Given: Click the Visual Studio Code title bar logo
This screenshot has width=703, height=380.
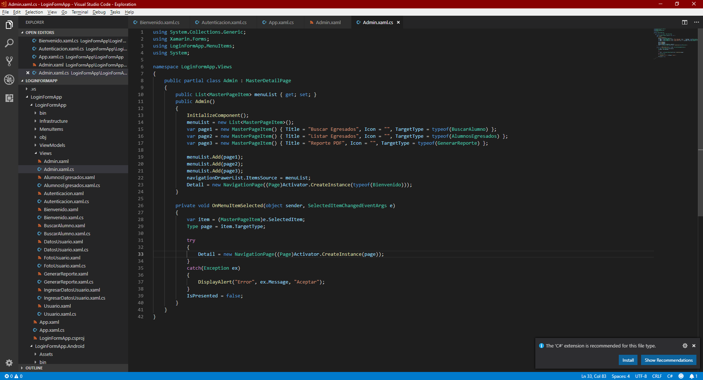Looking at the screenshot, I should [4, 4].
